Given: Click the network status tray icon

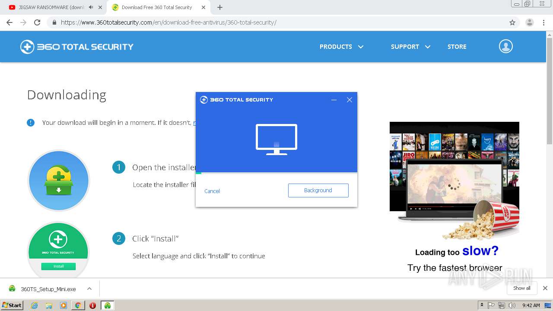Looking at the screenshot, I should coord(501,305).
